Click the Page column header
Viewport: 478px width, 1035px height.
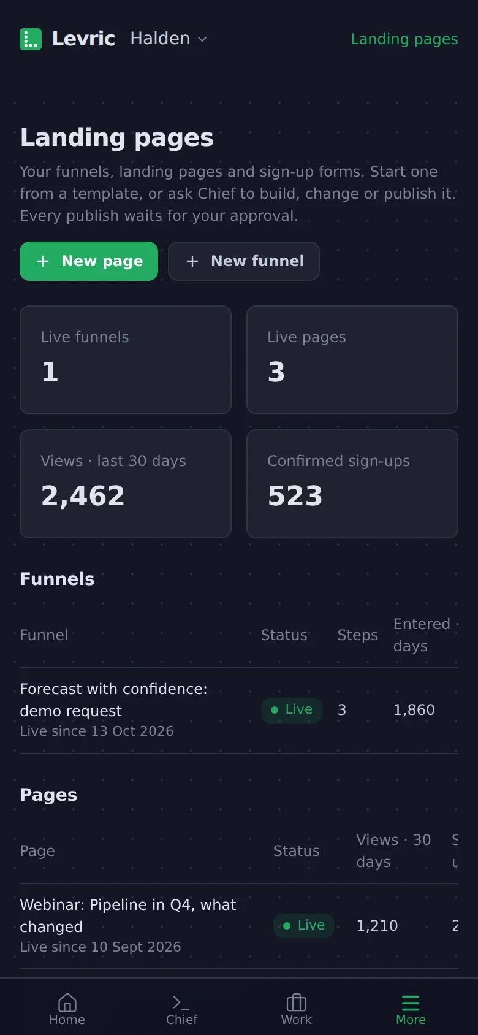click(37, 851)
